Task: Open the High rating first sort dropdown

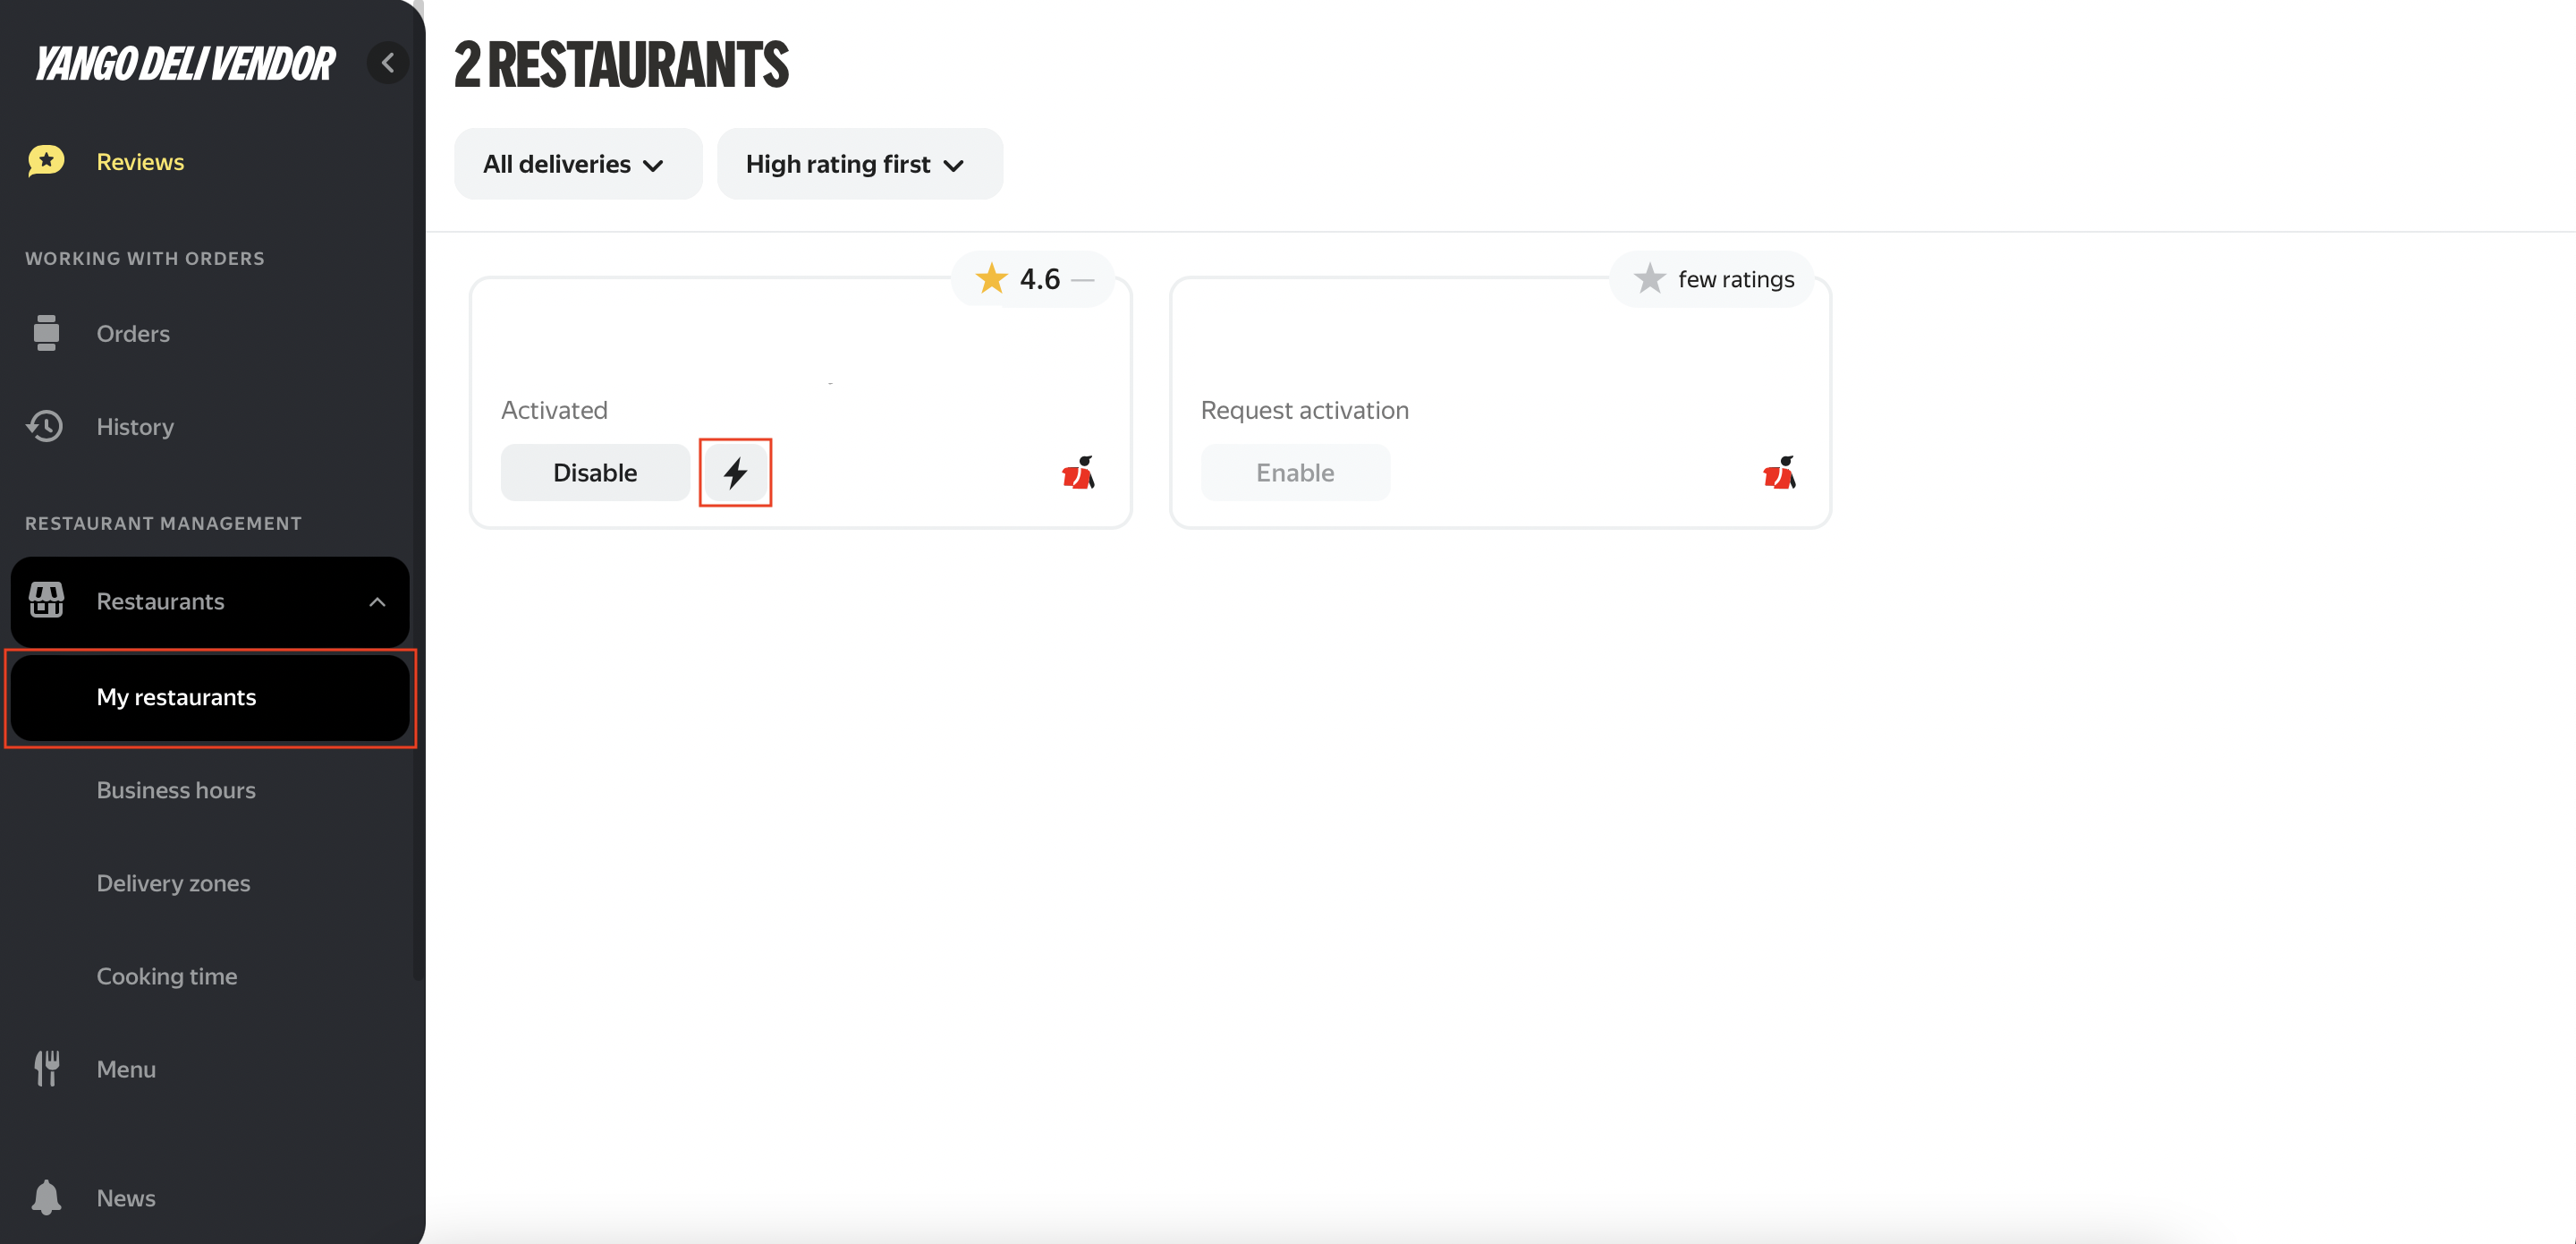Action: coord(859,164)
